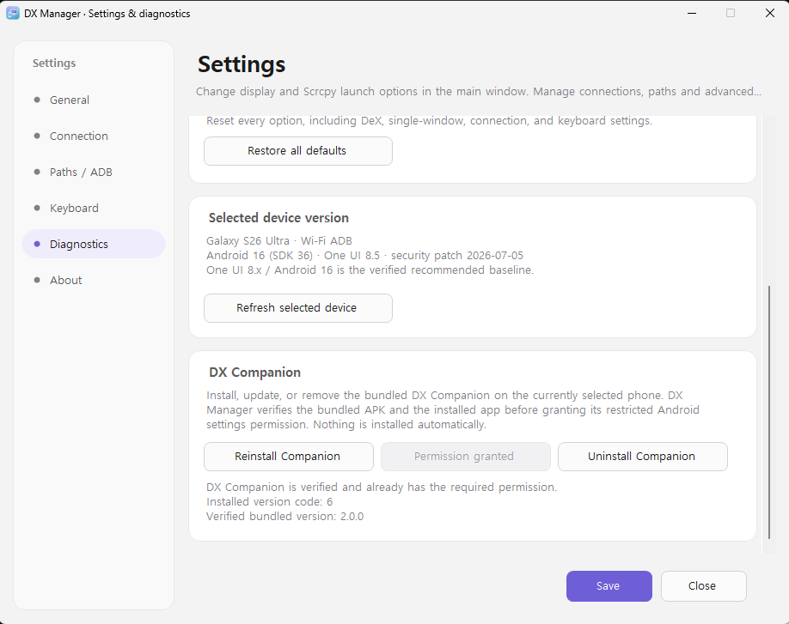Click the Change display and Scrcpy subtitle

tap(478, 92)
